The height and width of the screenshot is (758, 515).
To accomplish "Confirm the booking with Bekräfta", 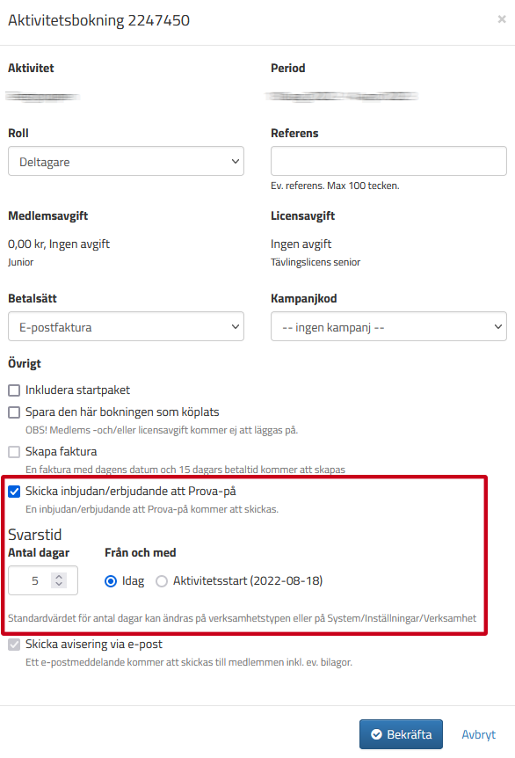I will tap(401, 734).
